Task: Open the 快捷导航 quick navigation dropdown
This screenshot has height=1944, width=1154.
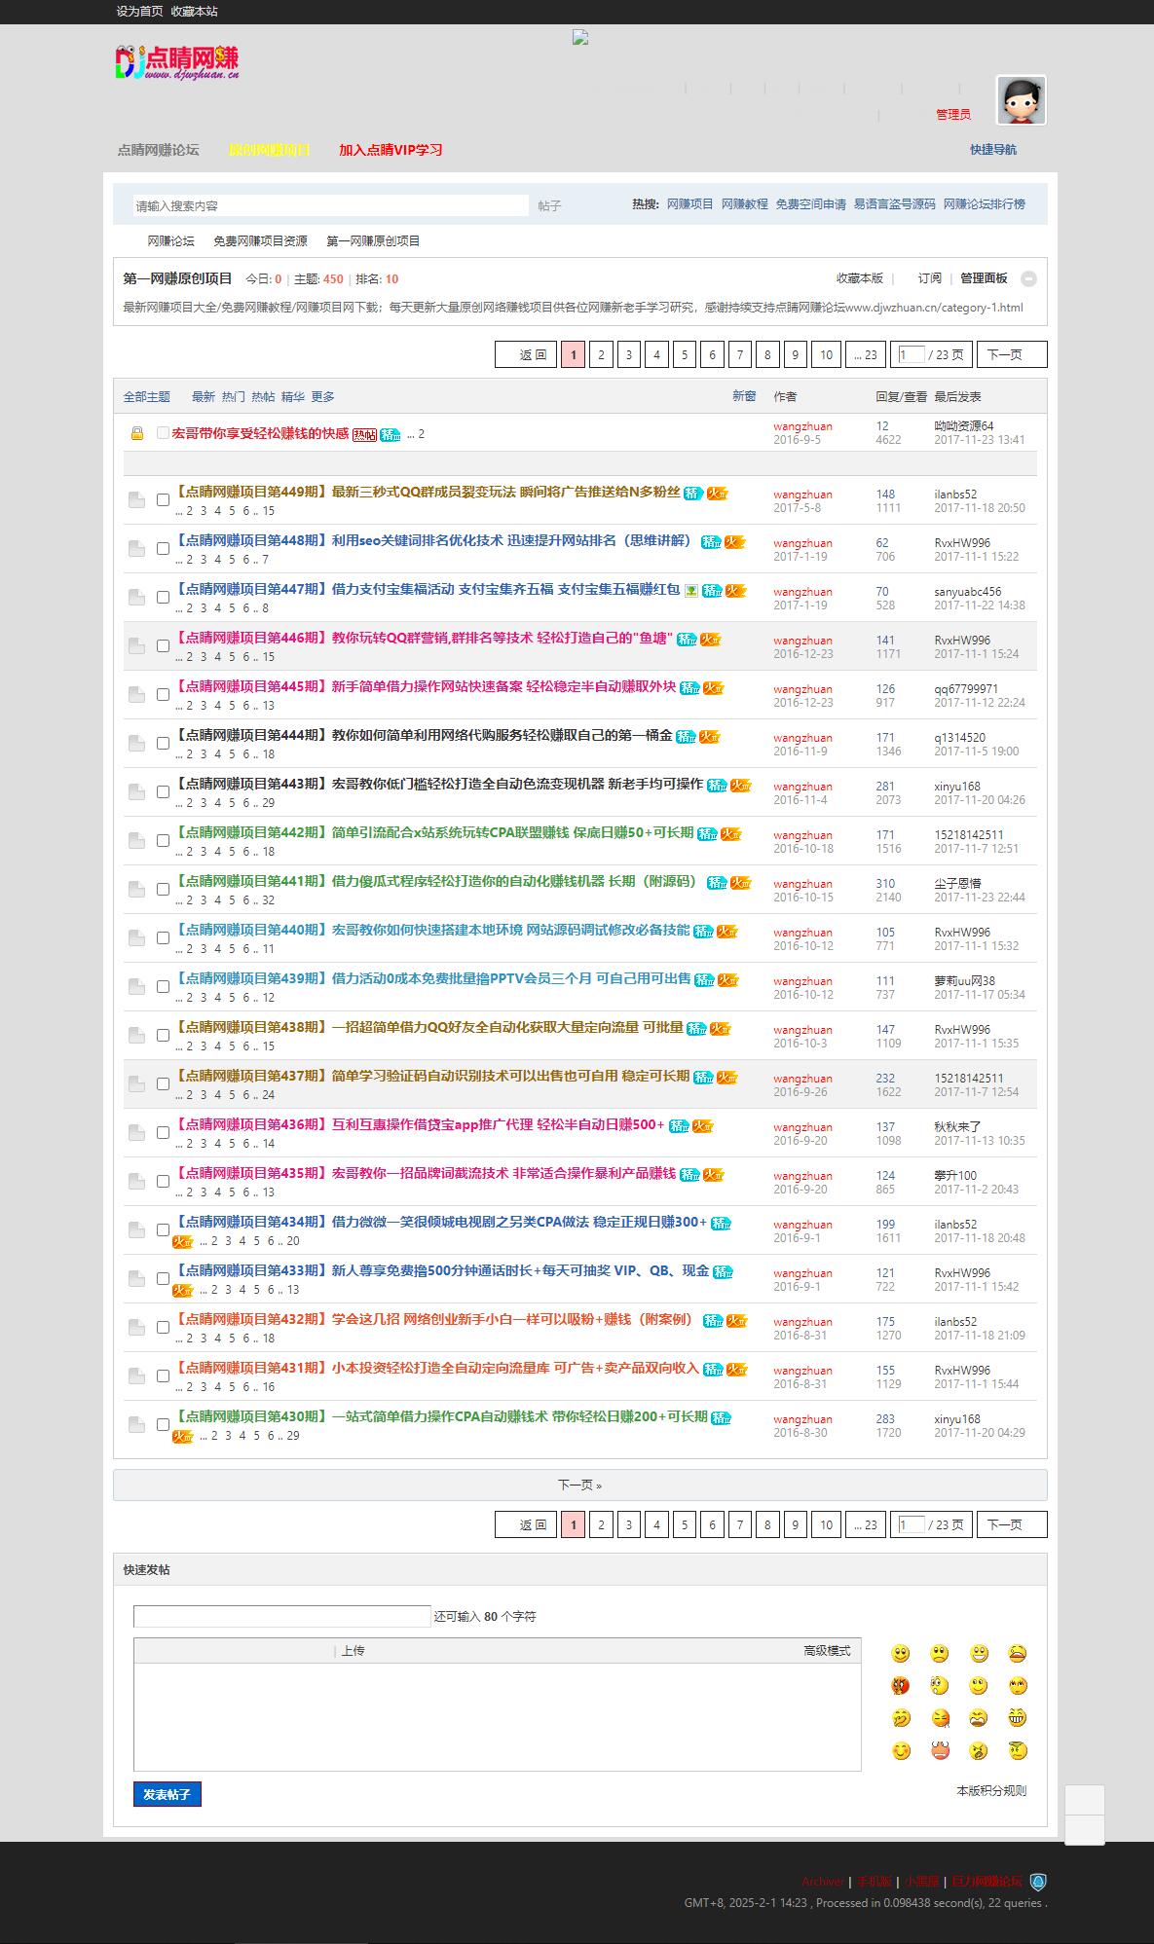Action: point(992,150)
